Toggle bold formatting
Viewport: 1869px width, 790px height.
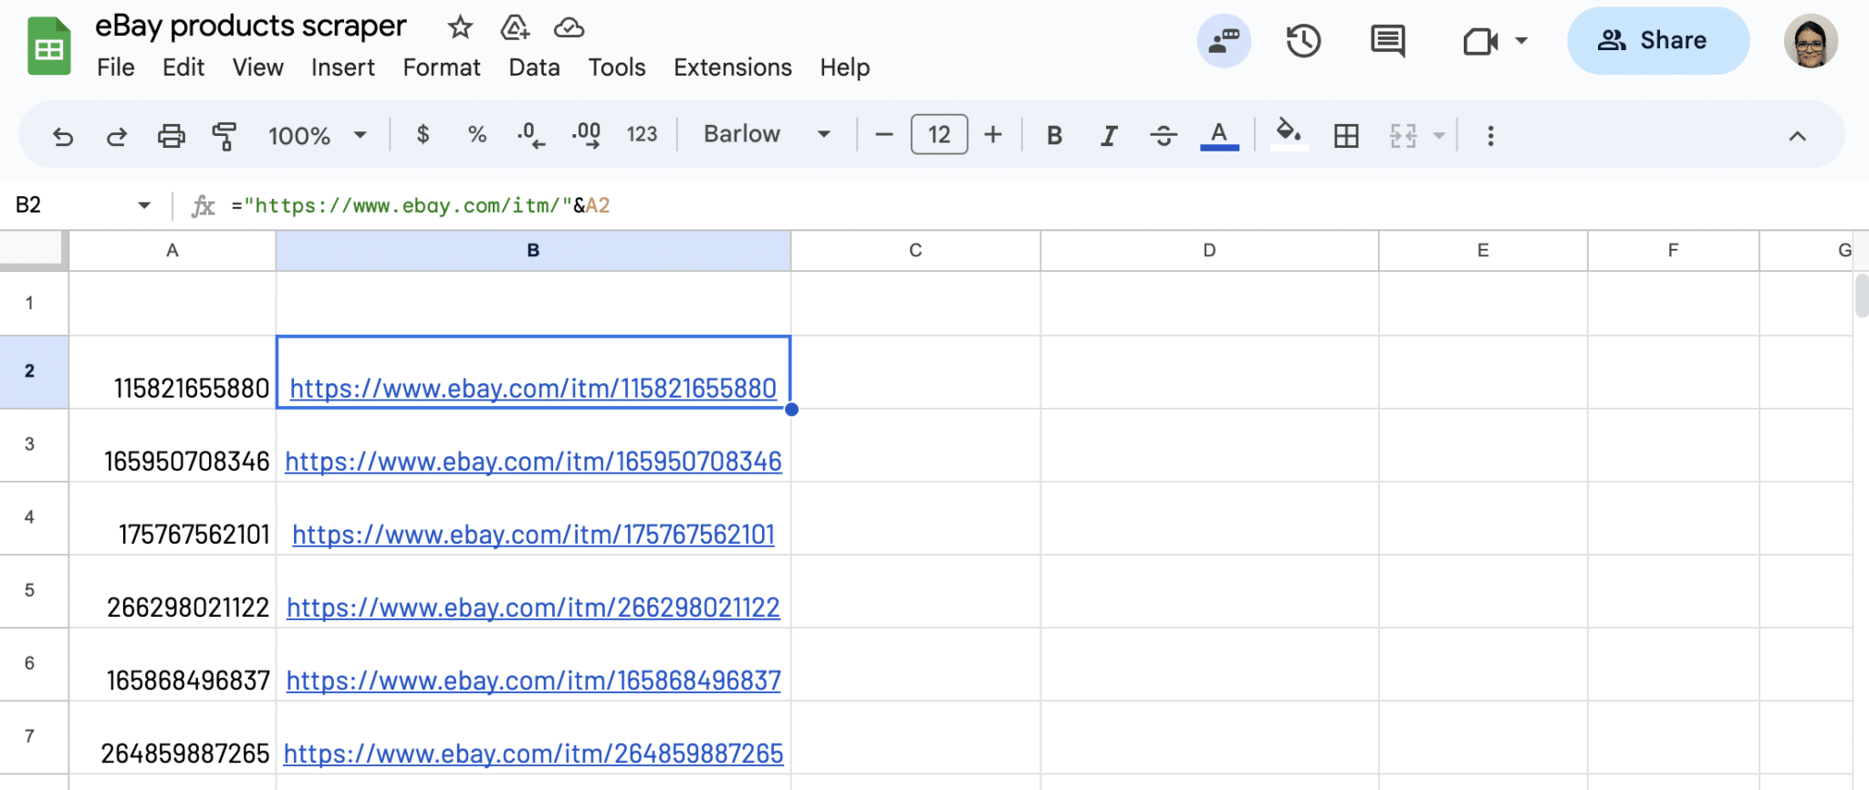(1054, 136)
